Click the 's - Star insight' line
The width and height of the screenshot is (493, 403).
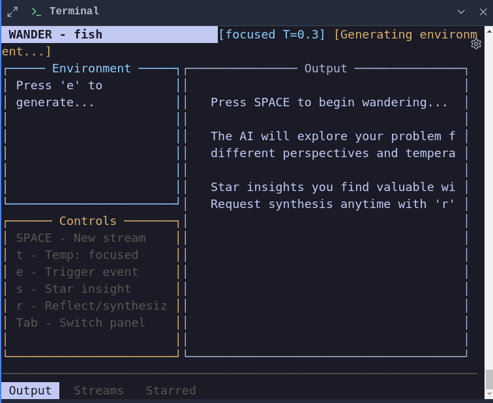click(x=74, y=289)
